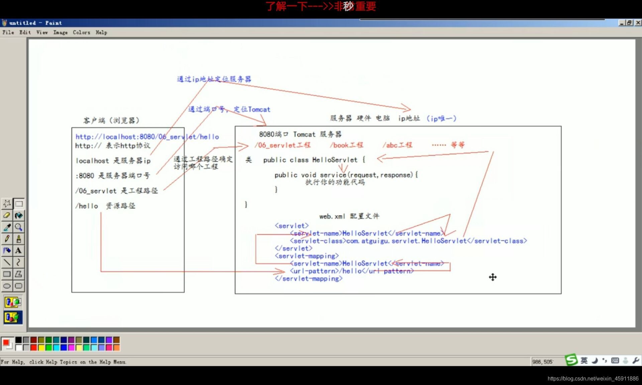Select the Free-Form Select tool
This screenshot has width=642, height=385.
pyautogui.click(x=7, y=204)
